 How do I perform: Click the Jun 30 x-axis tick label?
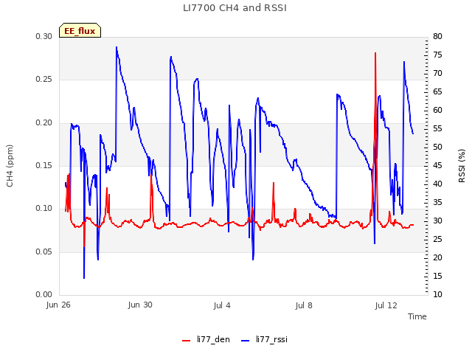coord(140,305)
